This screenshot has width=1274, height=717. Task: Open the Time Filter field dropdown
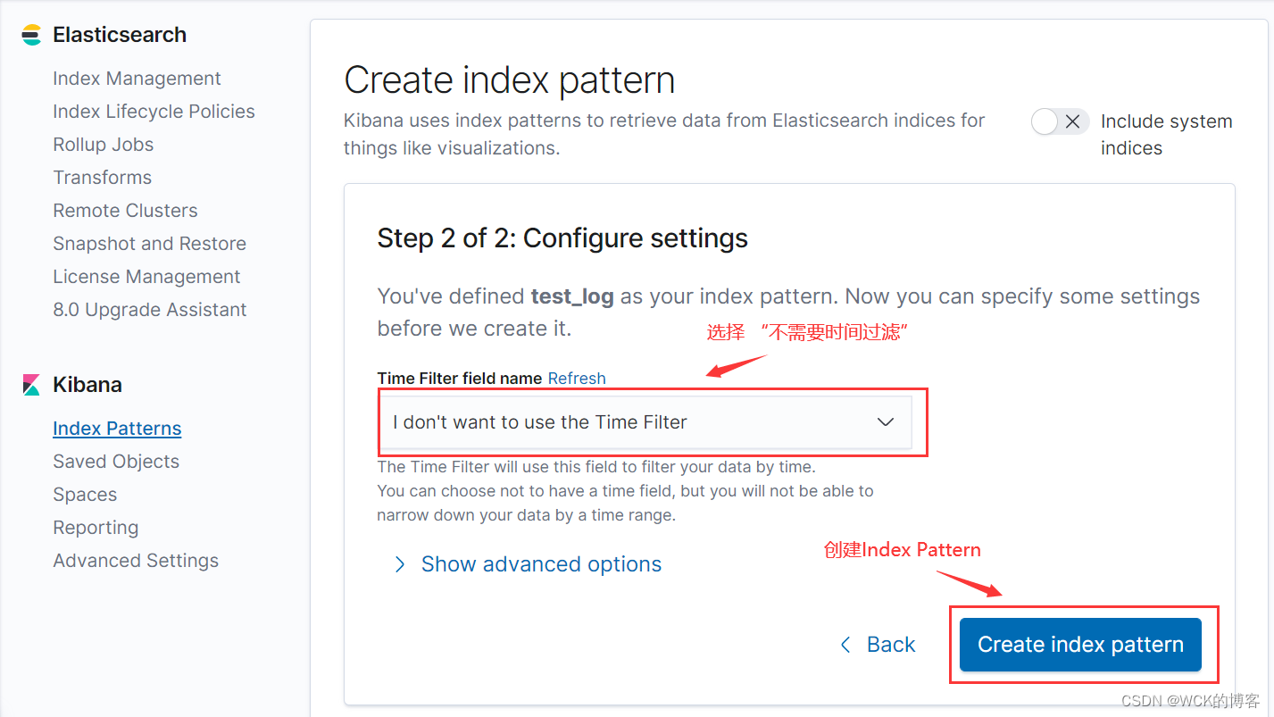tap(645, 422)
